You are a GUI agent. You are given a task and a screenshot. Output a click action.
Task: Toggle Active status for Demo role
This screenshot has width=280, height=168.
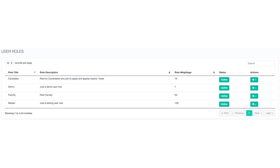coord(224,88)
